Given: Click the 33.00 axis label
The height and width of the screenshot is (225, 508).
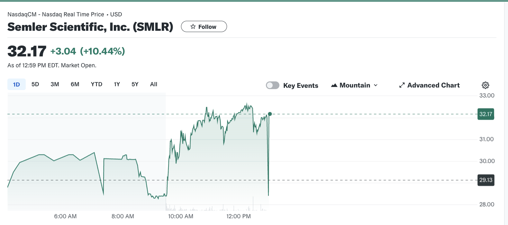Looking at the screenshot, I should click(x=487, y=96).
